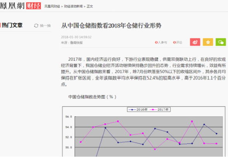This screenshot has height=157, width=228.
Task: Open 财经滚动新闻 breadcrumb link
Action: tap(73, 6)
